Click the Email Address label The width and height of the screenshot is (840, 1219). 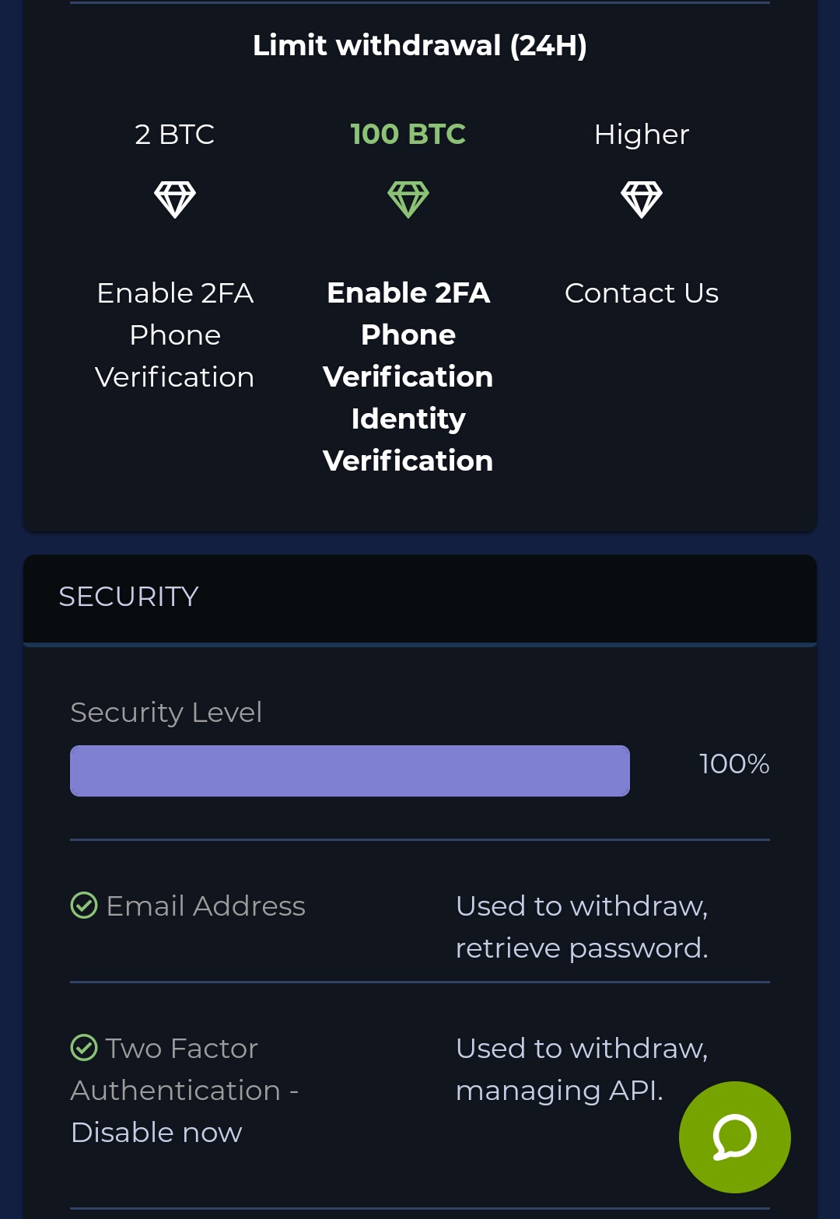tap(205, 906)
